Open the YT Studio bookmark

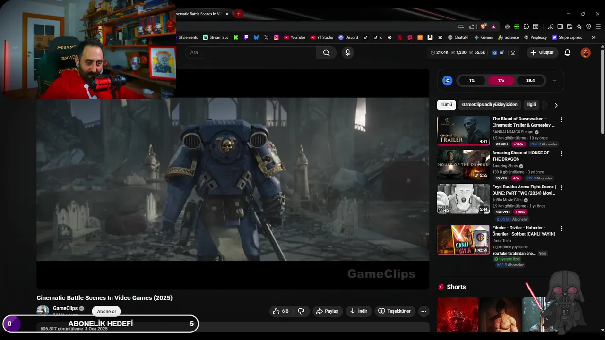(322, 37)
